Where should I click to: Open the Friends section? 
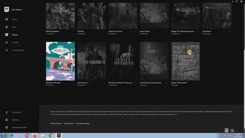click(15, 43)
